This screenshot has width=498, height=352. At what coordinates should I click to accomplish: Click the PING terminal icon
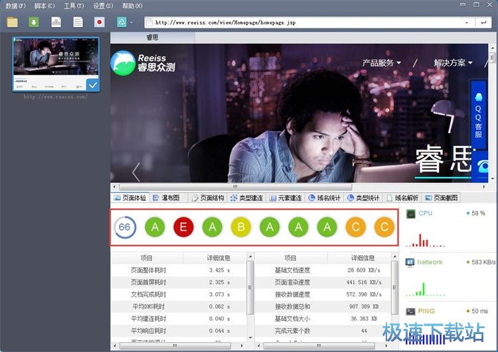point(410,312)
